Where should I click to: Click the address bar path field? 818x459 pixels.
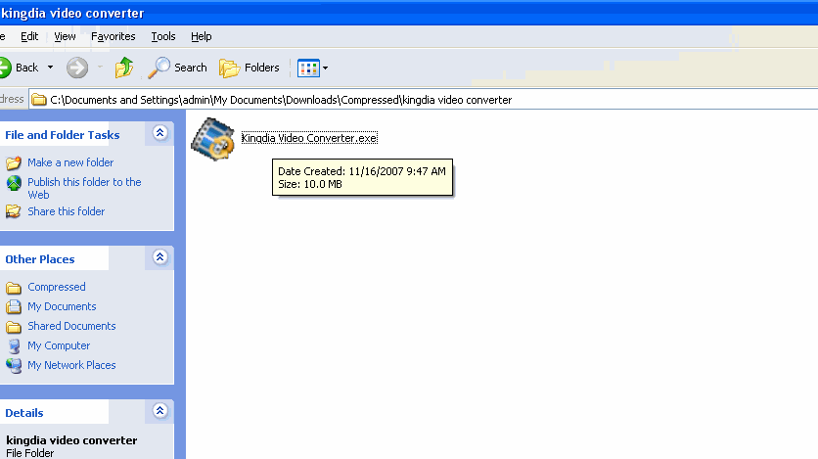coord(423,100)
